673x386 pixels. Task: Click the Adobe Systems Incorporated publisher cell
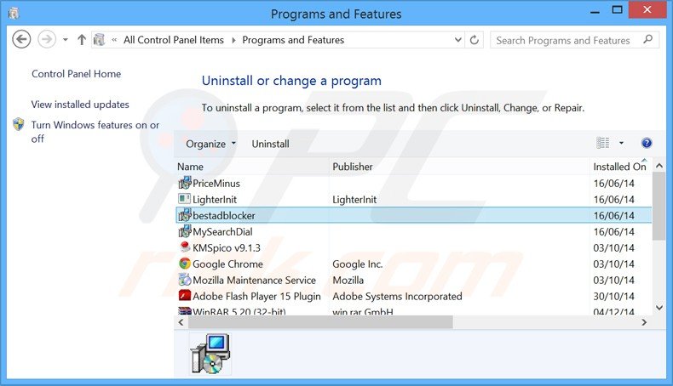(x=397, y=297)
